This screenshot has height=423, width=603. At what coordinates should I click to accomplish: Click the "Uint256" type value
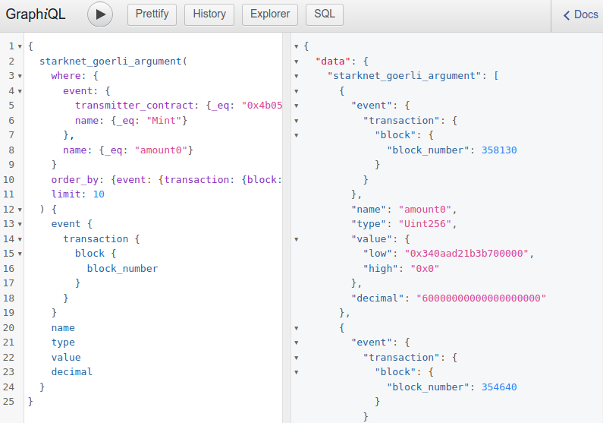(x=425, y=224)
